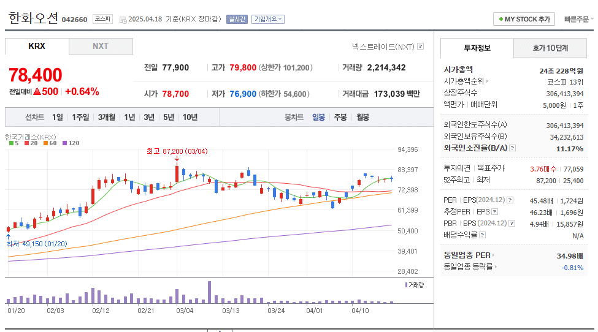598x332 pixels.
Task: Click the red 20-day moving average legend
Action: click(x=31, y=143)
